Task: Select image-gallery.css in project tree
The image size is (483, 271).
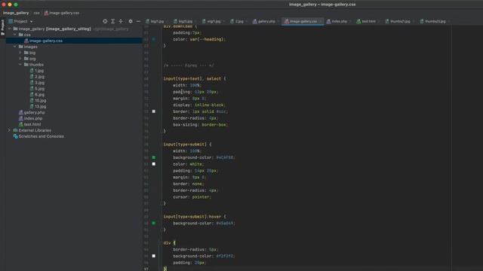Action: pos(45,41)
